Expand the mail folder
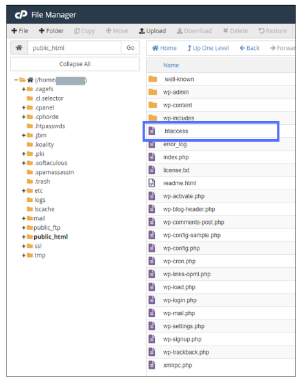The width and height of the screenshot is (302, 383). (x=24, y=219)
